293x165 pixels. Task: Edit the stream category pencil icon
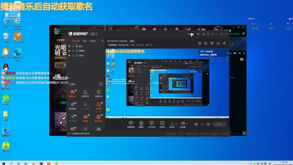click(x=127, y=45)
